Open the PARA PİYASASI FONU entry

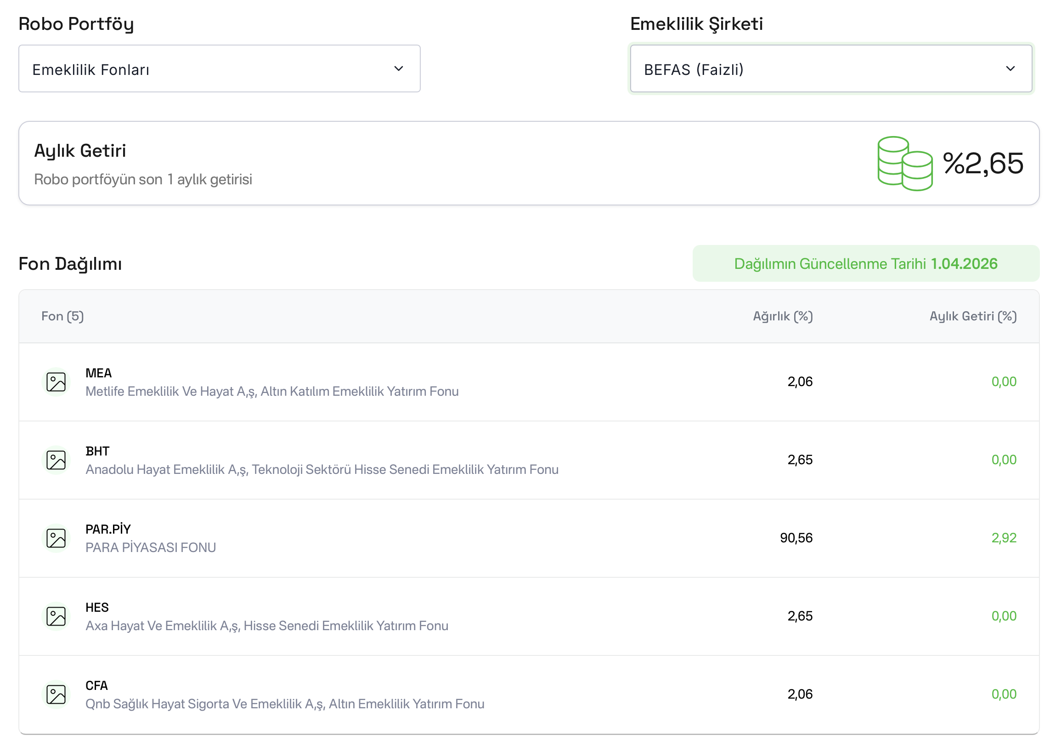(151, 547)
